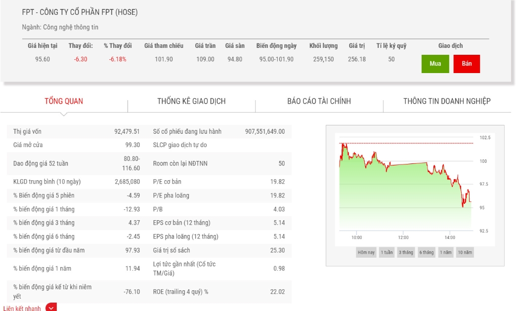Click 1-year change value 11.94
Image resolution: width=519 pixels, height=311 pixels.
click(132, 269)
